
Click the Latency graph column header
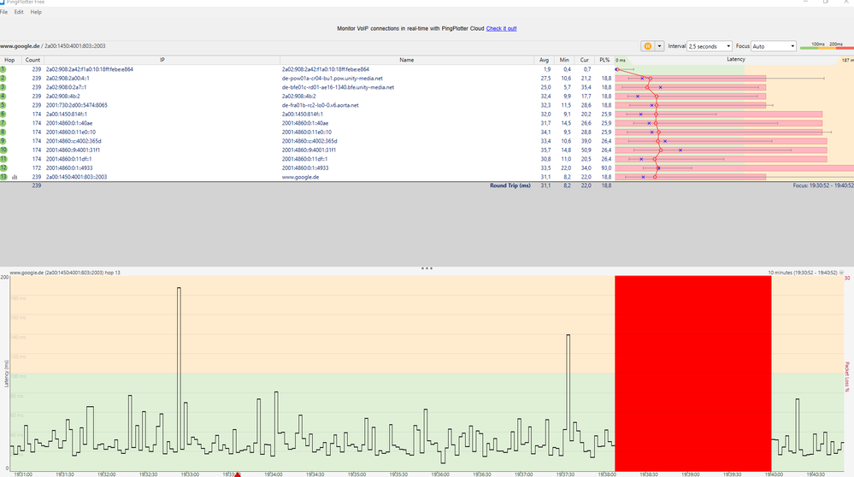(734, 60)
